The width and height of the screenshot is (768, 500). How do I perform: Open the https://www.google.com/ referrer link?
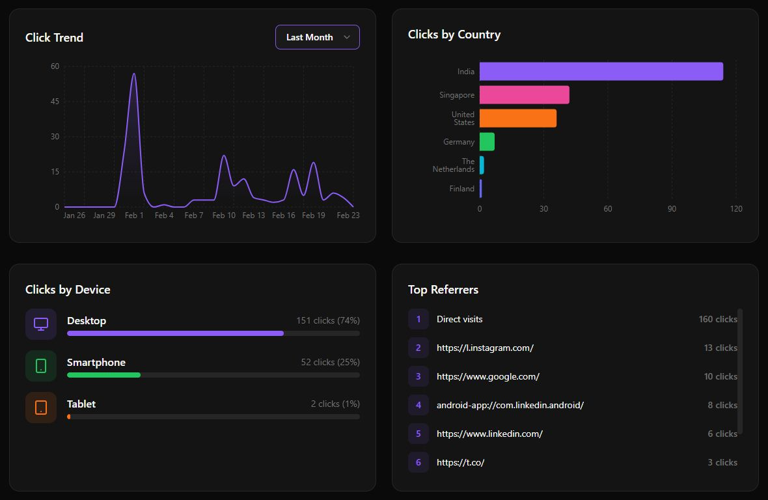(x=488, y=376)
